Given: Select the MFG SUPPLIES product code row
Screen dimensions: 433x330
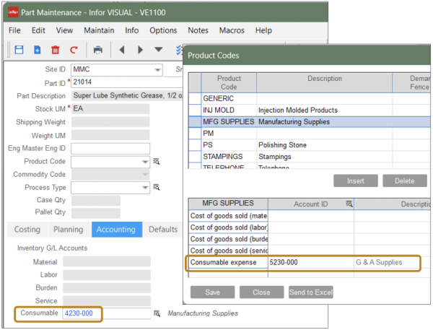Looking at the screenshot, I should [310, 121].
